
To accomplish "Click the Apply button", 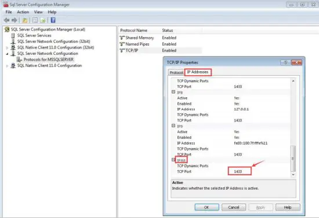I will (260, 207).
